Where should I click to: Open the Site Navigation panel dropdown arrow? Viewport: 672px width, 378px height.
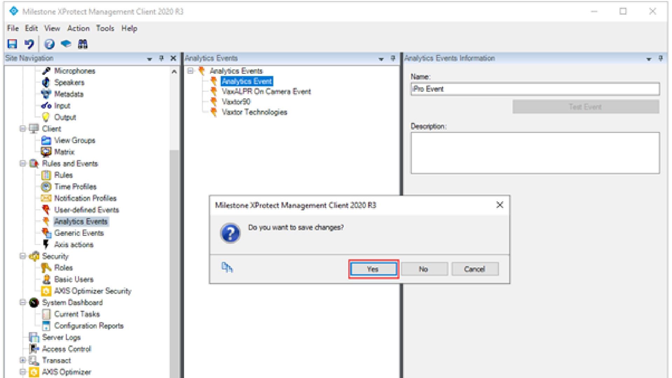[150, 59]
